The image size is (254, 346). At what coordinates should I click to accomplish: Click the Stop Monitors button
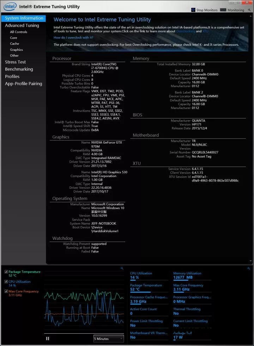pos(204,10)
